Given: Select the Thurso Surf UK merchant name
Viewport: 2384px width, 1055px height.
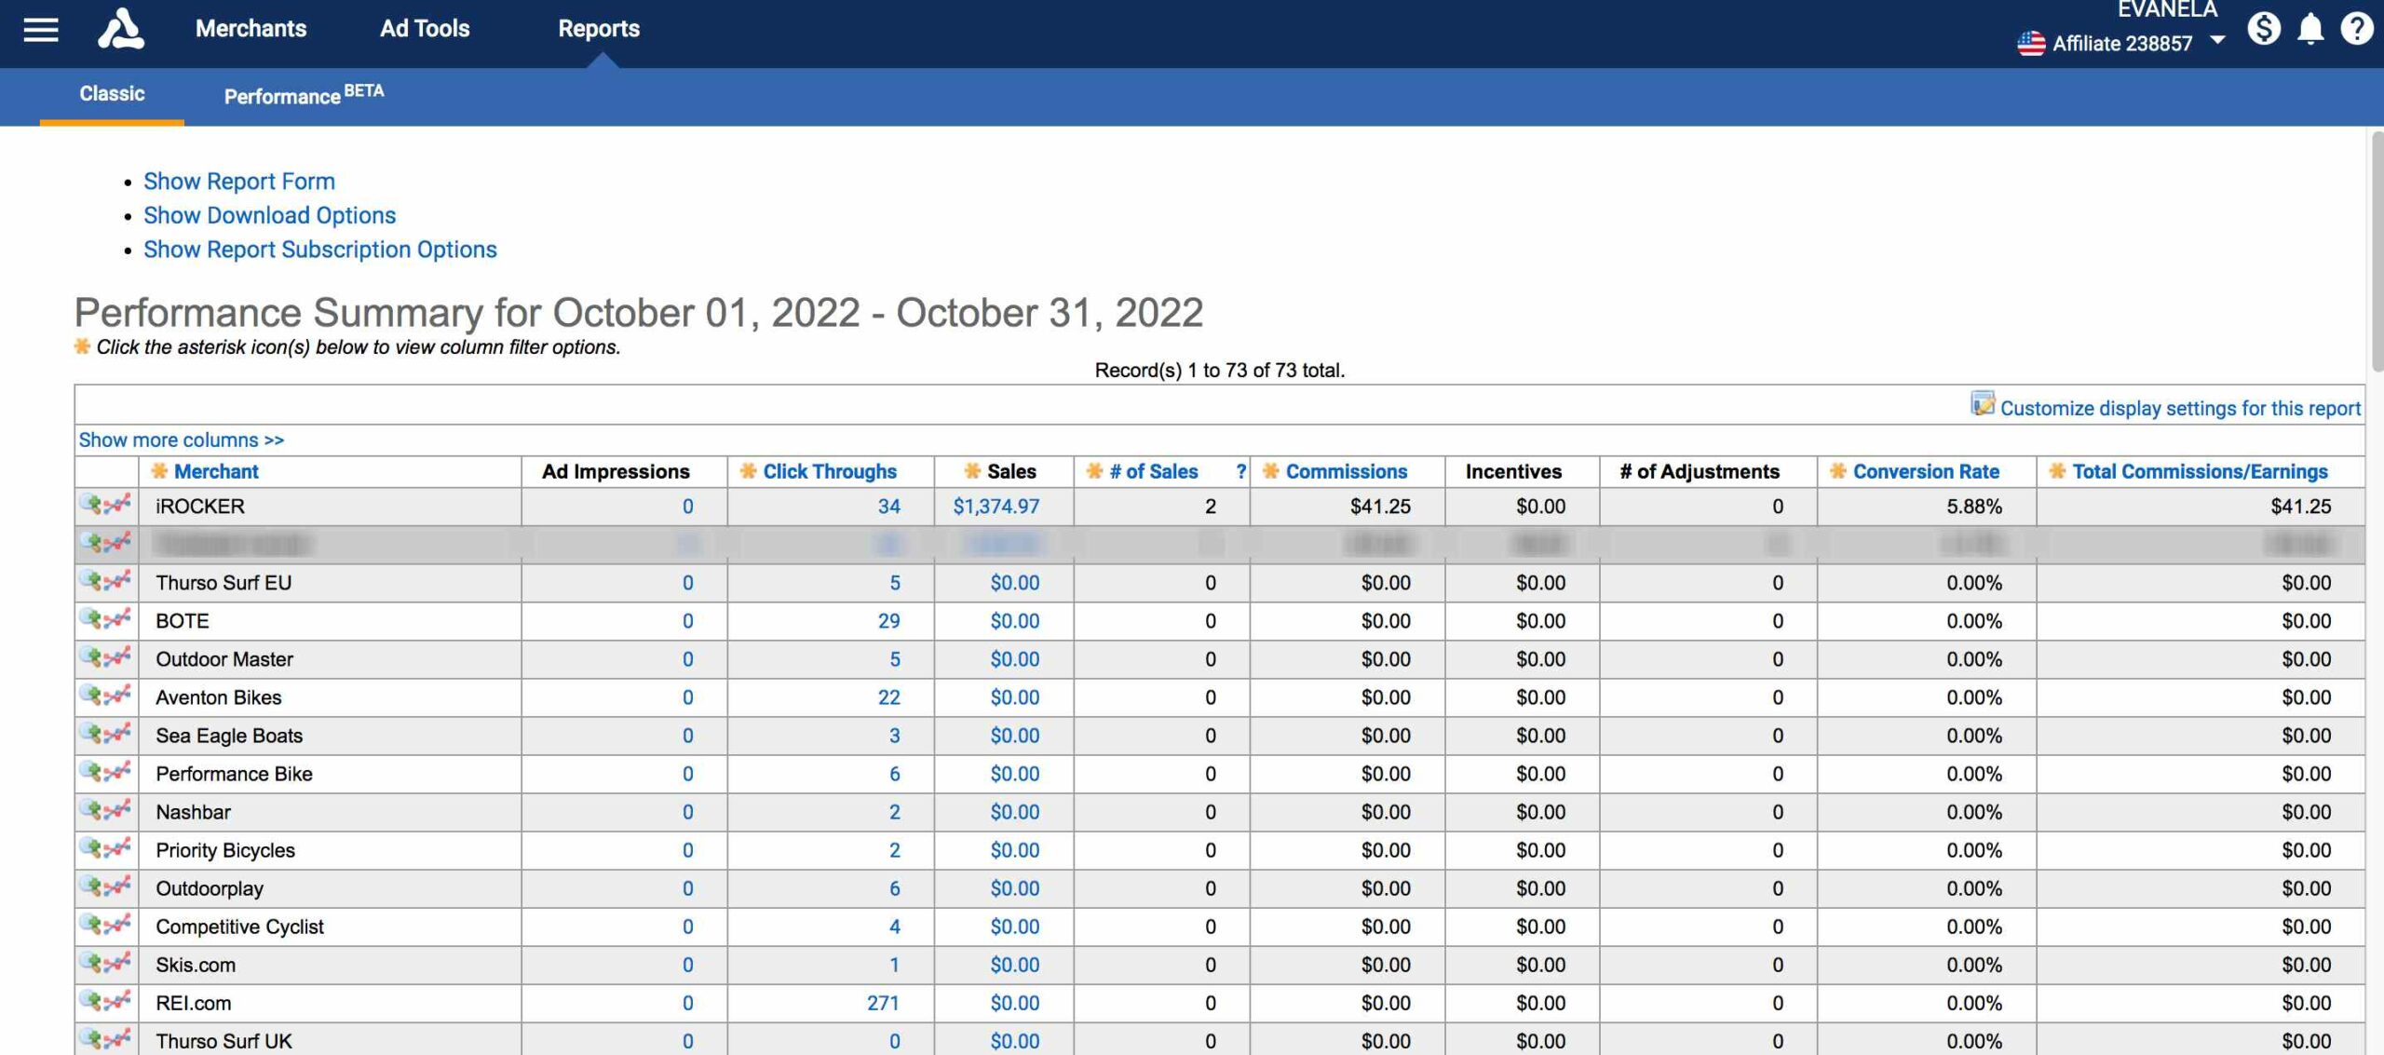Looking at the screenshot, I should 223,1041.
